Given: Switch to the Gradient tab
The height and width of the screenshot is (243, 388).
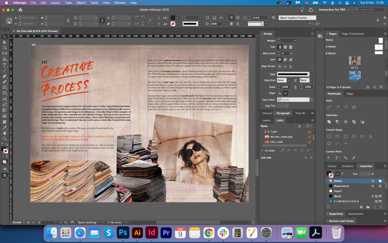Looking at the screenshot, I should click(x=347, y=166).
